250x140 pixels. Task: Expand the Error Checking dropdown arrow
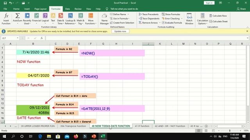[182, 18]
